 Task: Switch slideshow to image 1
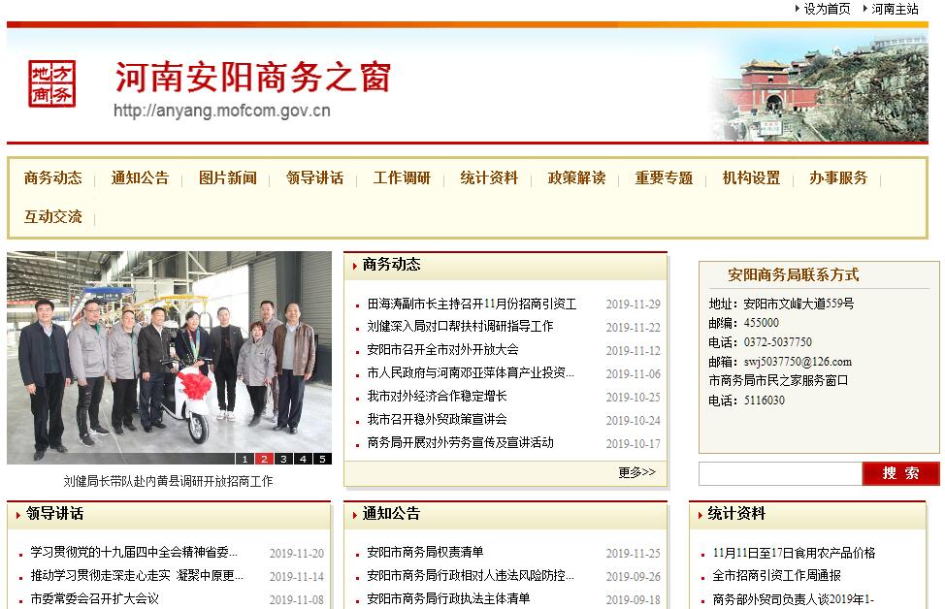coord(244,459)
